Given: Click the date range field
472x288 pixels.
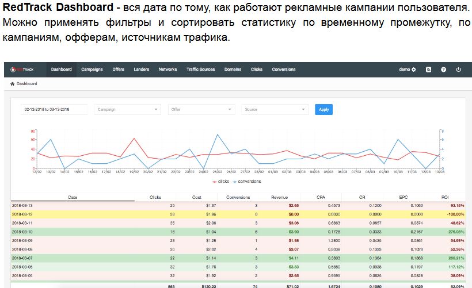Looking at the screenshot, I should tap(54, 109).
